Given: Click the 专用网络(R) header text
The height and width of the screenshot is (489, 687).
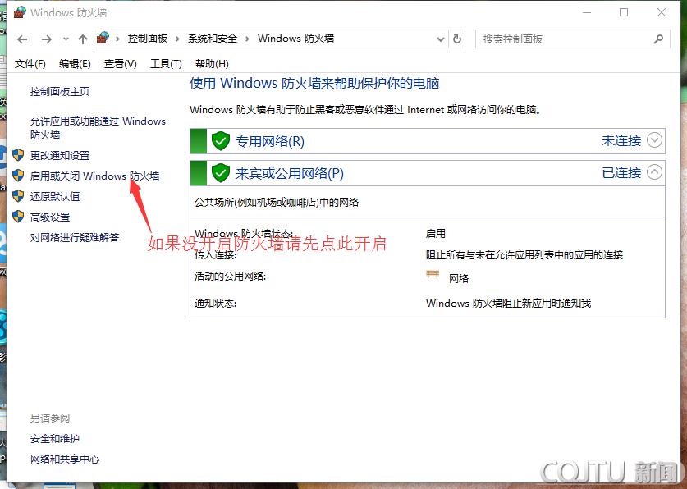Looking at the screenshot, I should tap(270, 141).
